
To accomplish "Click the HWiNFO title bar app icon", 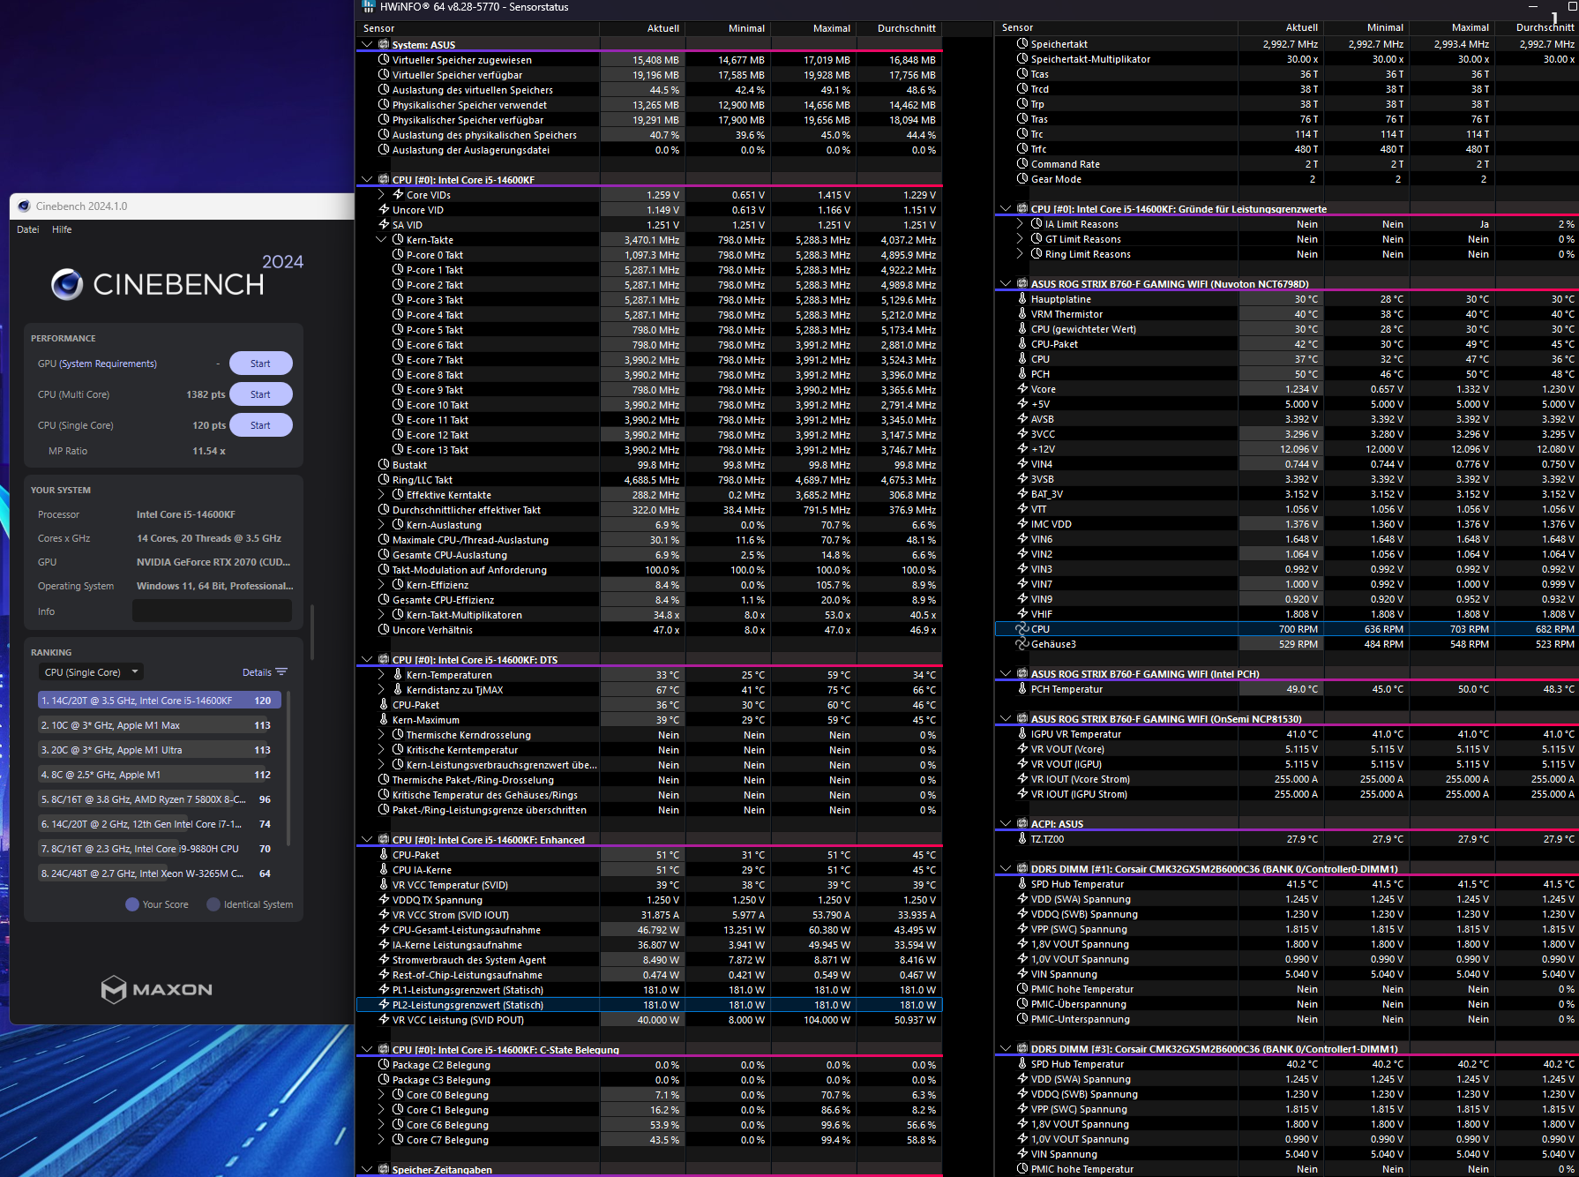I will 368,7.
